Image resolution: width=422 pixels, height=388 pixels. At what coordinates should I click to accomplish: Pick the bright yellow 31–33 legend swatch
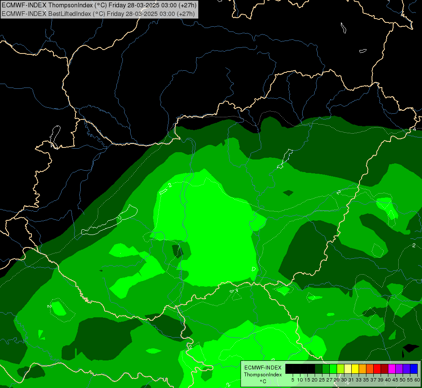355,369
